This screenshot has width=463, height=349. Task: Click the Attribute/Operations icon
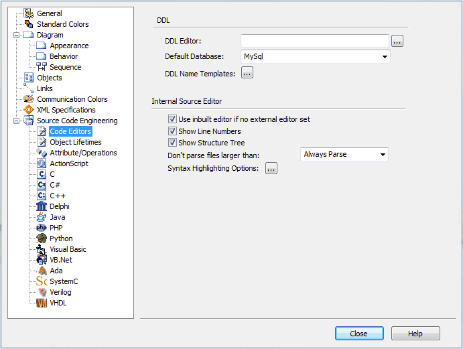42,153
